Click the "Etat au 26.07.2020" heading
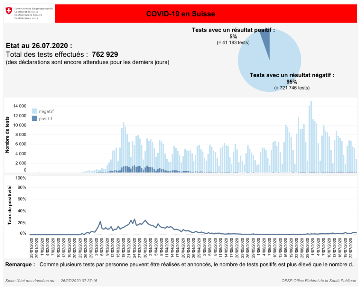 pyautogui.click(x=39, y=46)
